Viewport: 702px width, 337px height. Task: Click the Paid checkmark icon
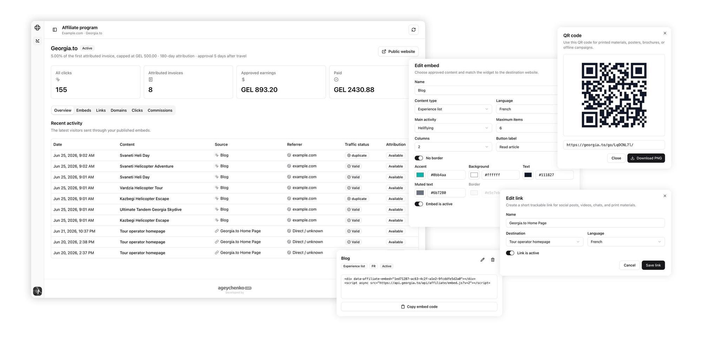coord(336,80)
